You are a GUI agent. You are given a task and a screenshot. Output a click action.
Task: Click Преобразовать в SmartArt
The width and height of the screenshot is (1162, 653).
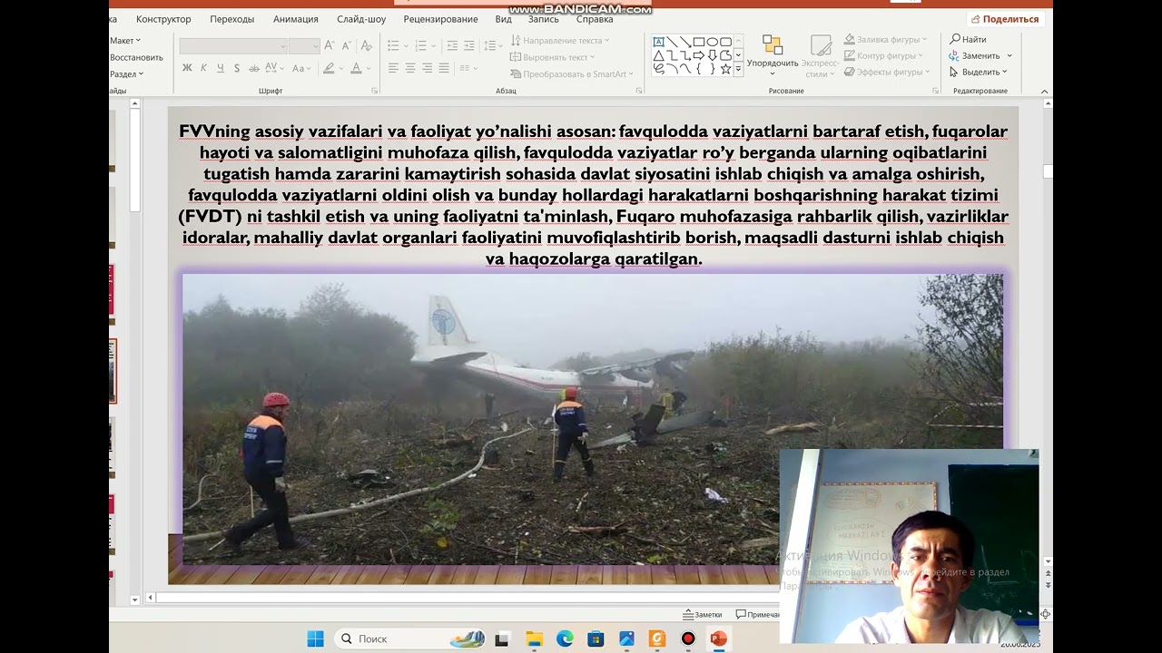[x=572, y=74]
